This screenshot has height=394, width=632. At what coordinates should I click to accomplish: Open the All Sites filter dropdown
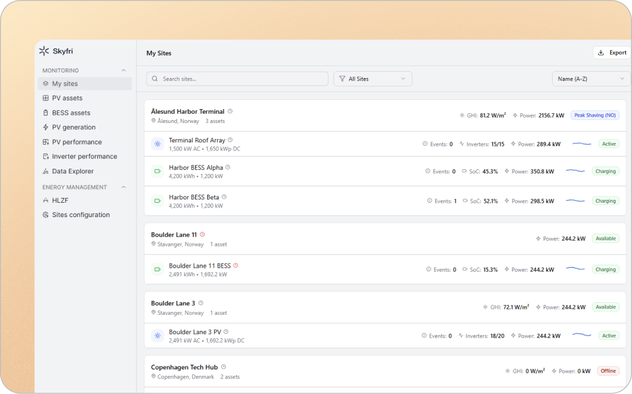pos(372,79)
